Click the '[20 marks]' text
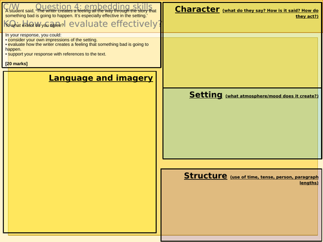This screenshot has height=242, width=323. [x=16, y=64]
